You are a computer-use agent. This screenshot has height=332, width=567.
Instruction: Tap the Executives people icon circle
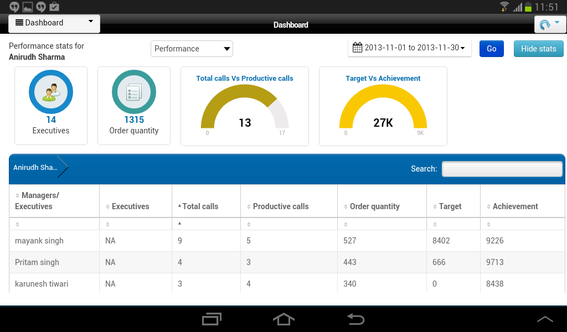51,92
